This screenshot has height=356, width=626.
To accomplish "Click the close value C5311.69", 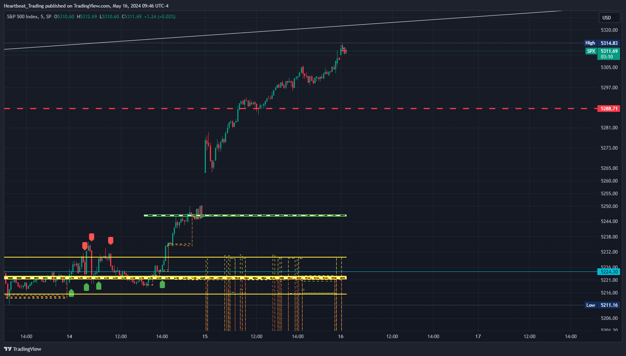I will coord(132,17).
